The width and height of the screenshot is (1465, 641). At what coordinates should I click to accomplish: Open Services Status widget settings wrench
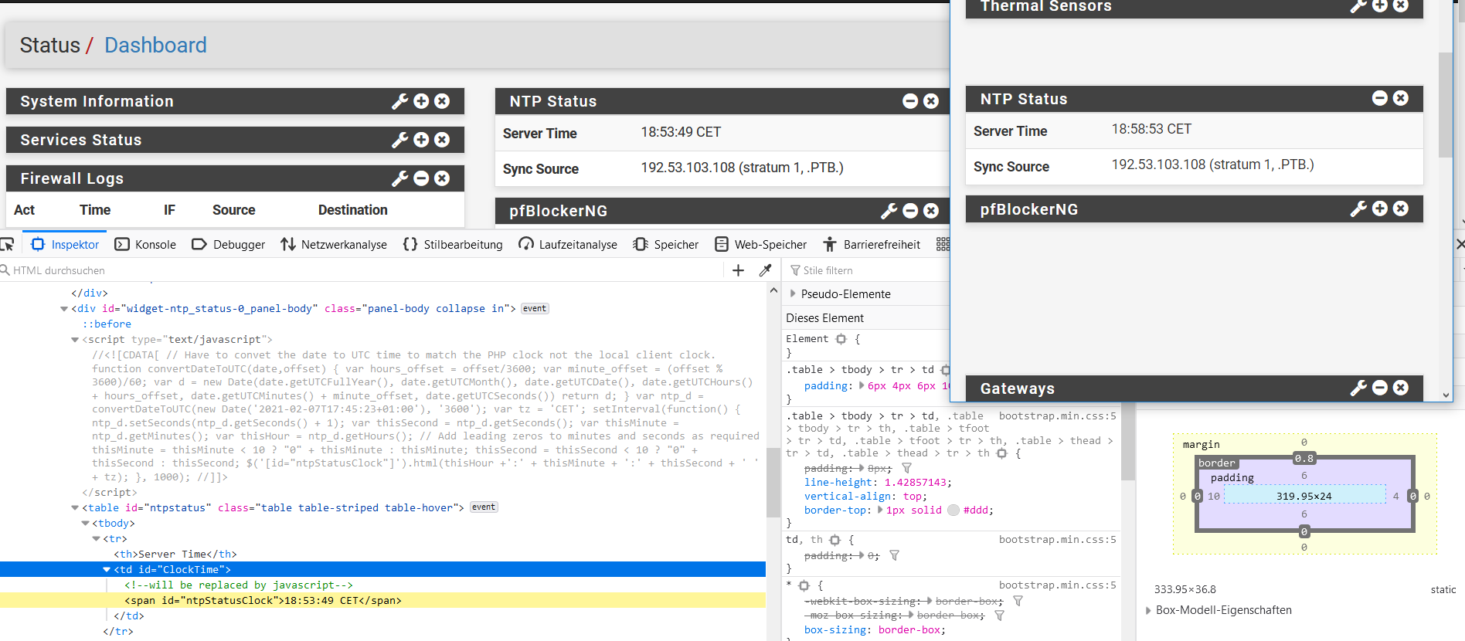tap(399, 140)
